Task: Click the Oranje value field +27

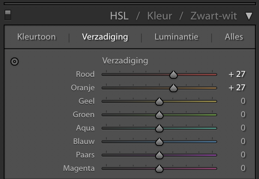Action: (x=237, y=88)
